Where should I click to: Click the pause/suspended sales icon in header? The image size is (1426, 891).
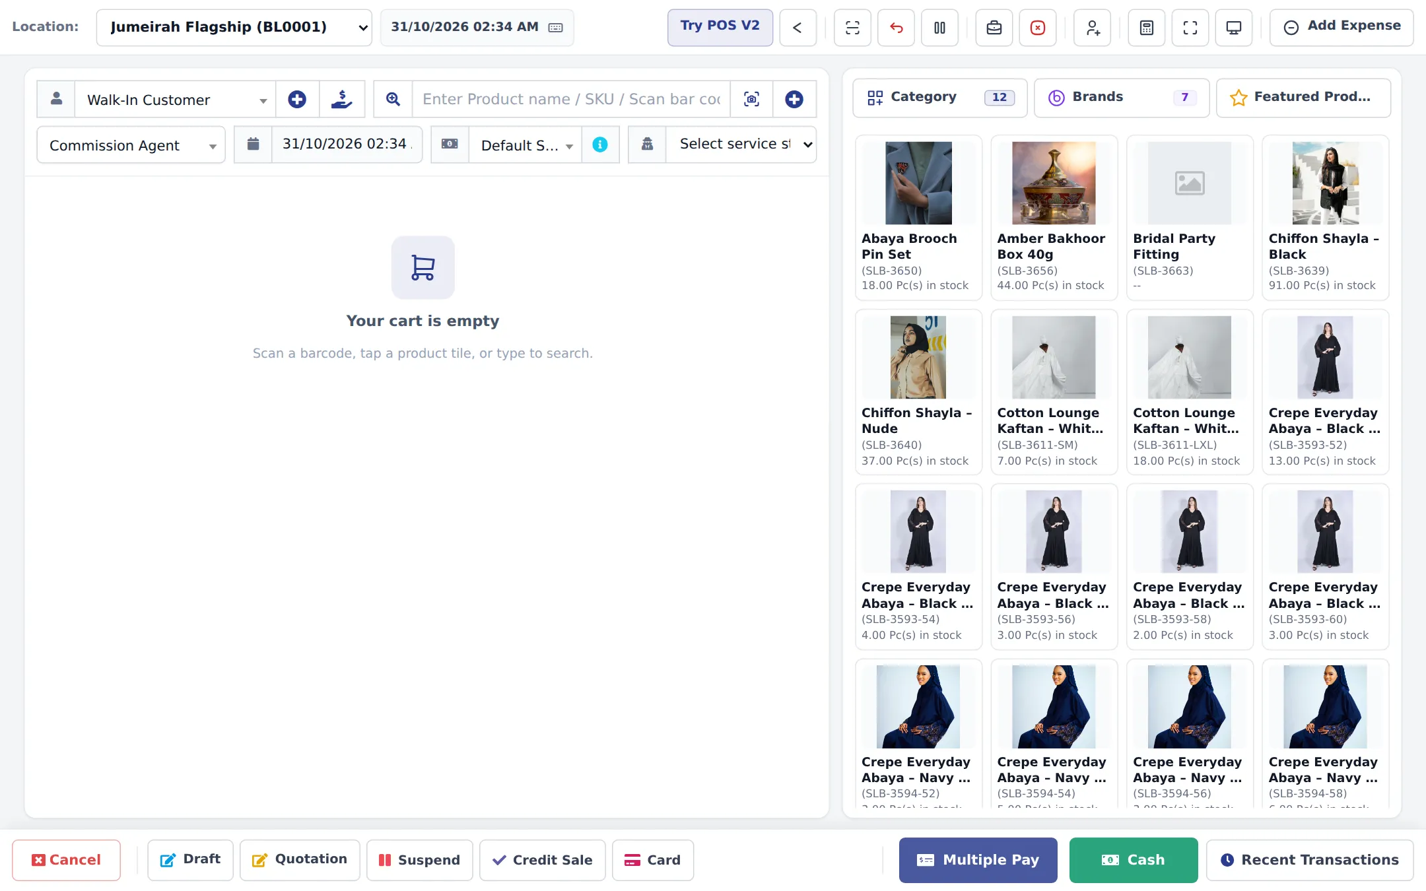[x=939, y=28]
